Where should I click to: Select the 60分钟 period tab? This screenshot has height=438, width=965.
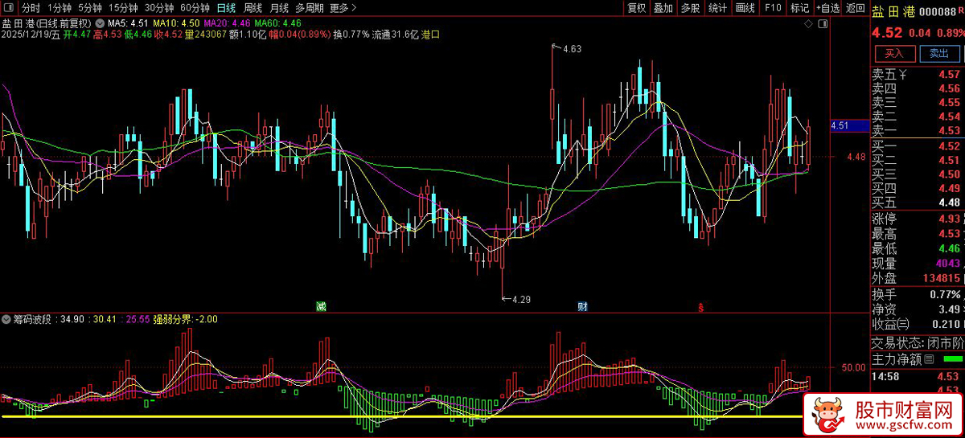pos(195,8)
